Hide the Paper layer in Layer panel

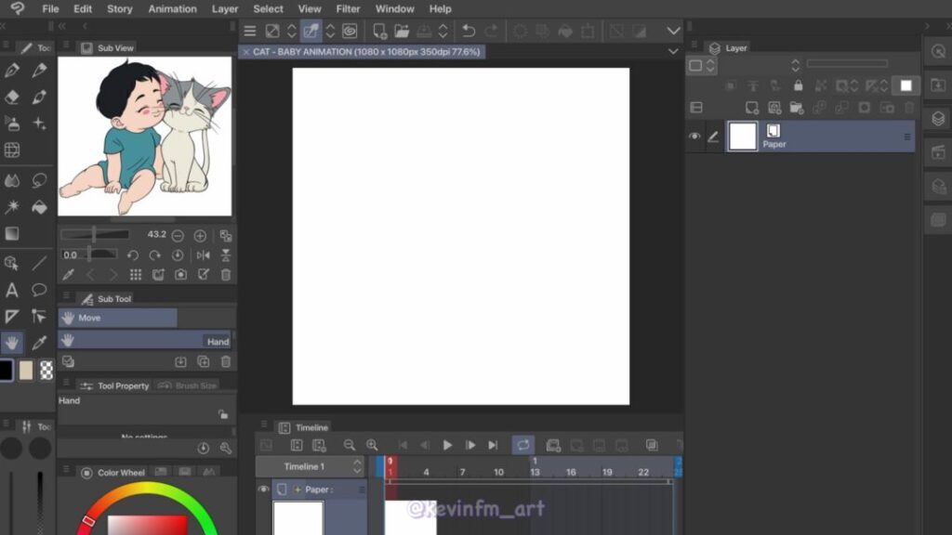(x=694, y=137)
